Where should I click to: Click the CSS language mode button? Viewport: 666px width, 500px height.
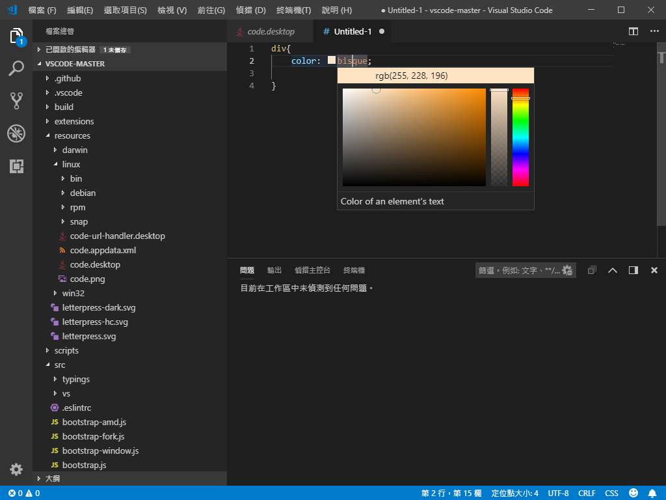[x=611, y=493]
